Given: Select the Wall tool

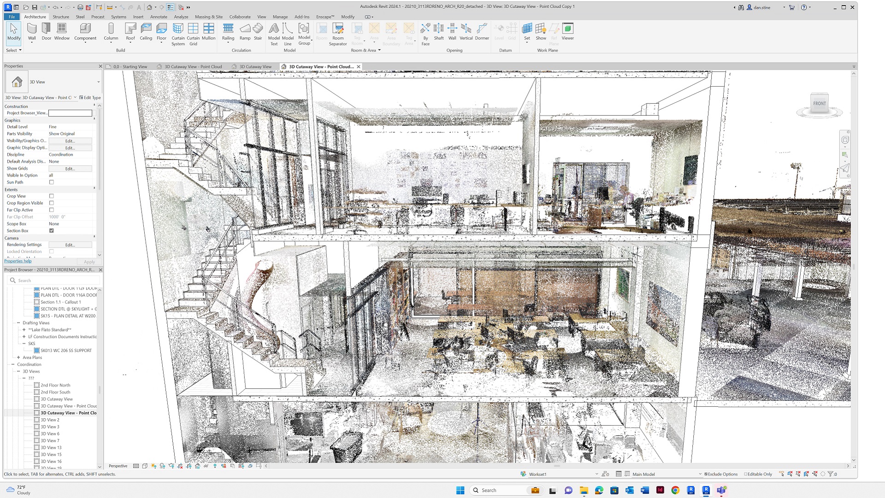Looking at the screenshot, I should pyautogui.click(x=32, y=32).
